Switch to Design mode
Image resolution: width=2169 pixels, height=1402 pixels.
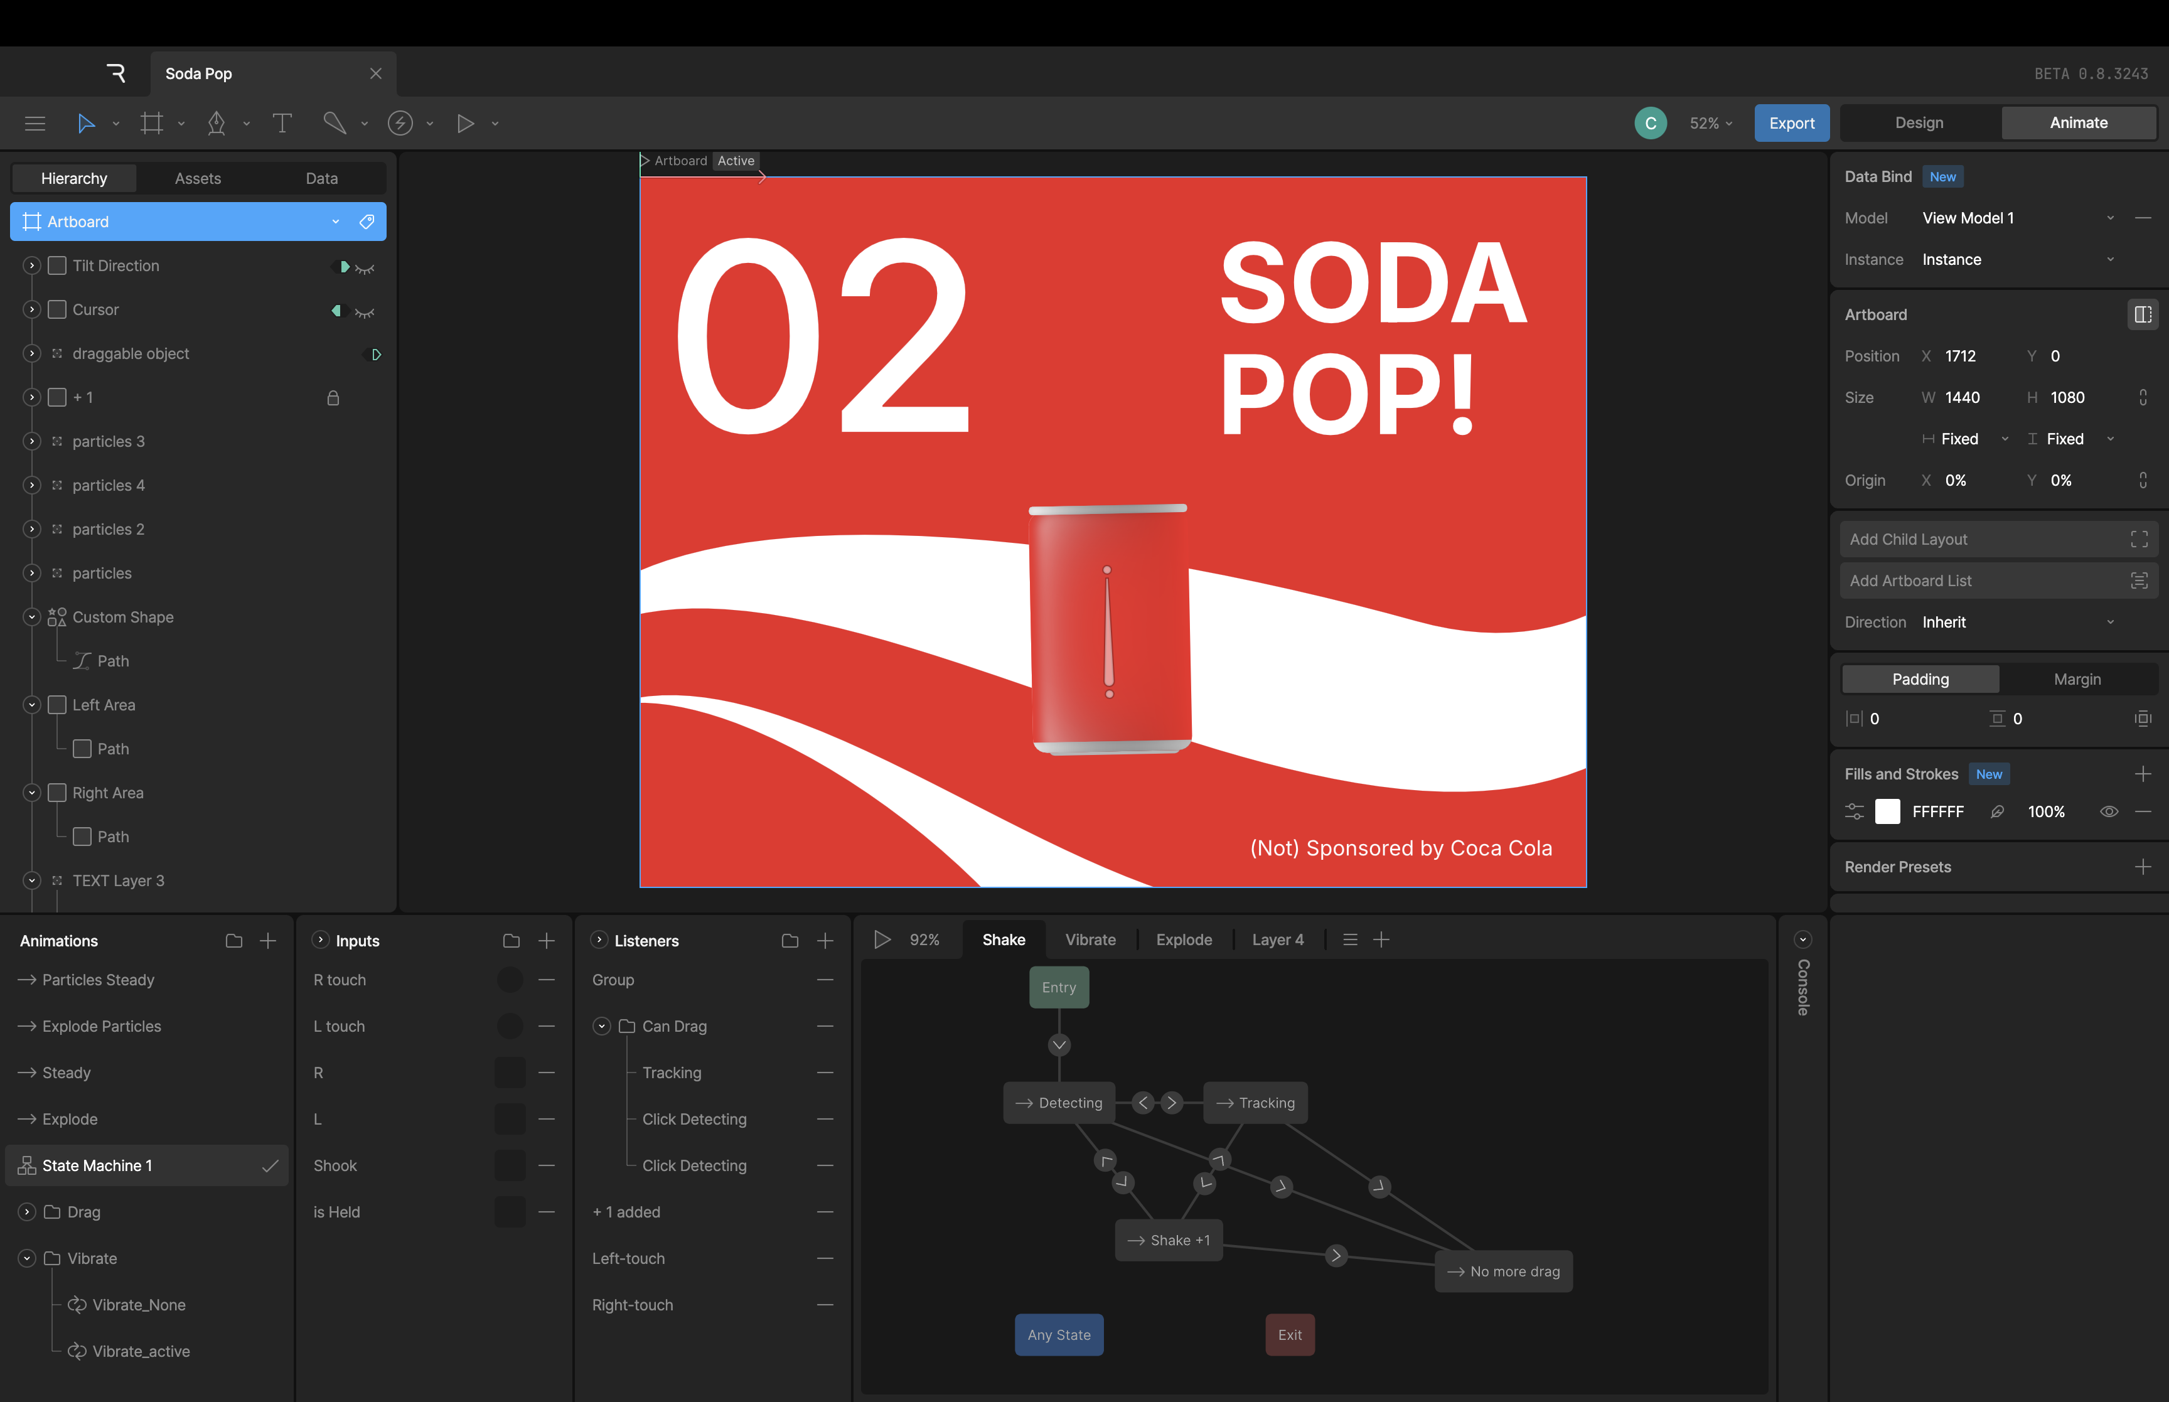point(1919,123)
